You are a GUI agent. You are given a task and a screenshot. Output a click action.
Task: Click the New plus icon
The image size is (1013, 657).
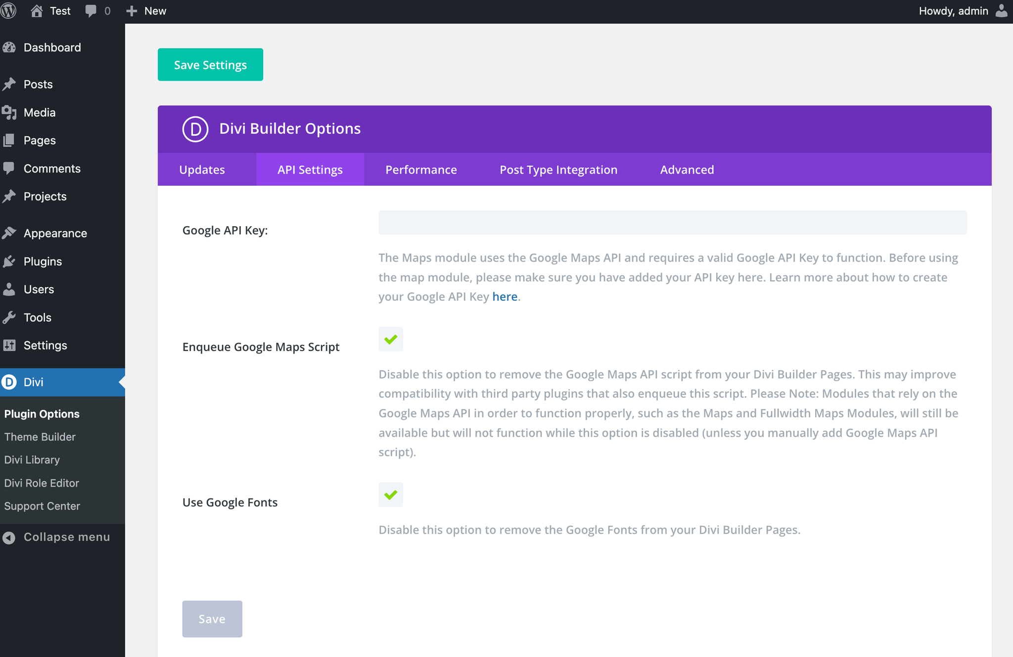131,10
